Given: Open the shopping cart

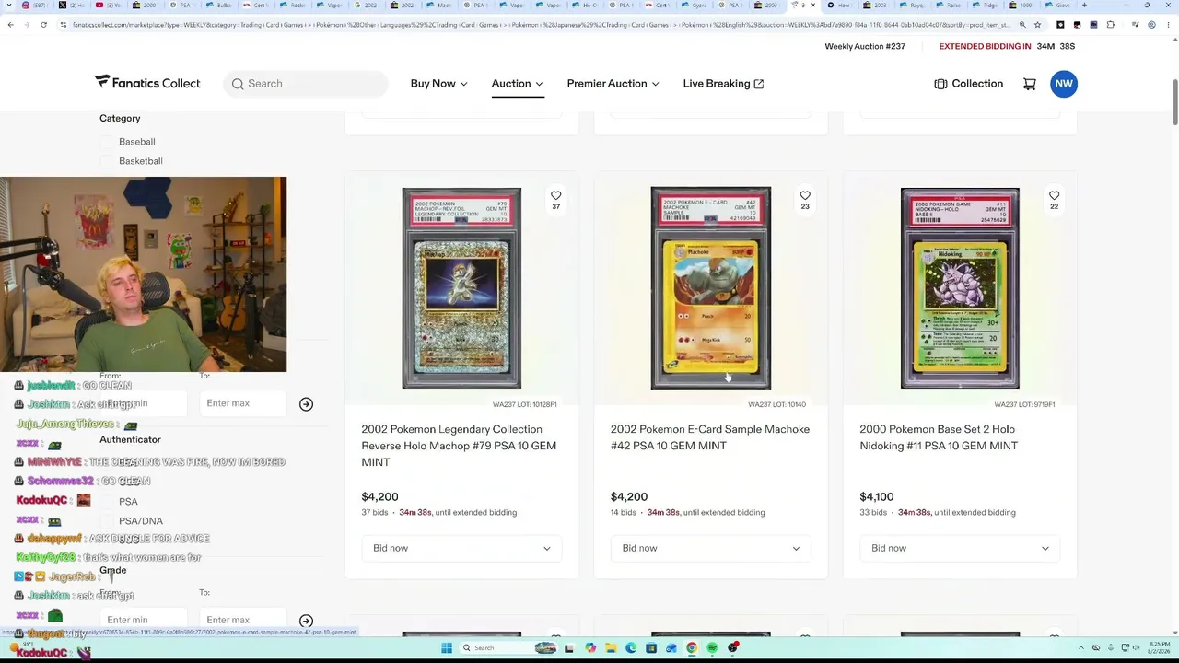Looking at the screenshot, I should [x=1029, y=84].
